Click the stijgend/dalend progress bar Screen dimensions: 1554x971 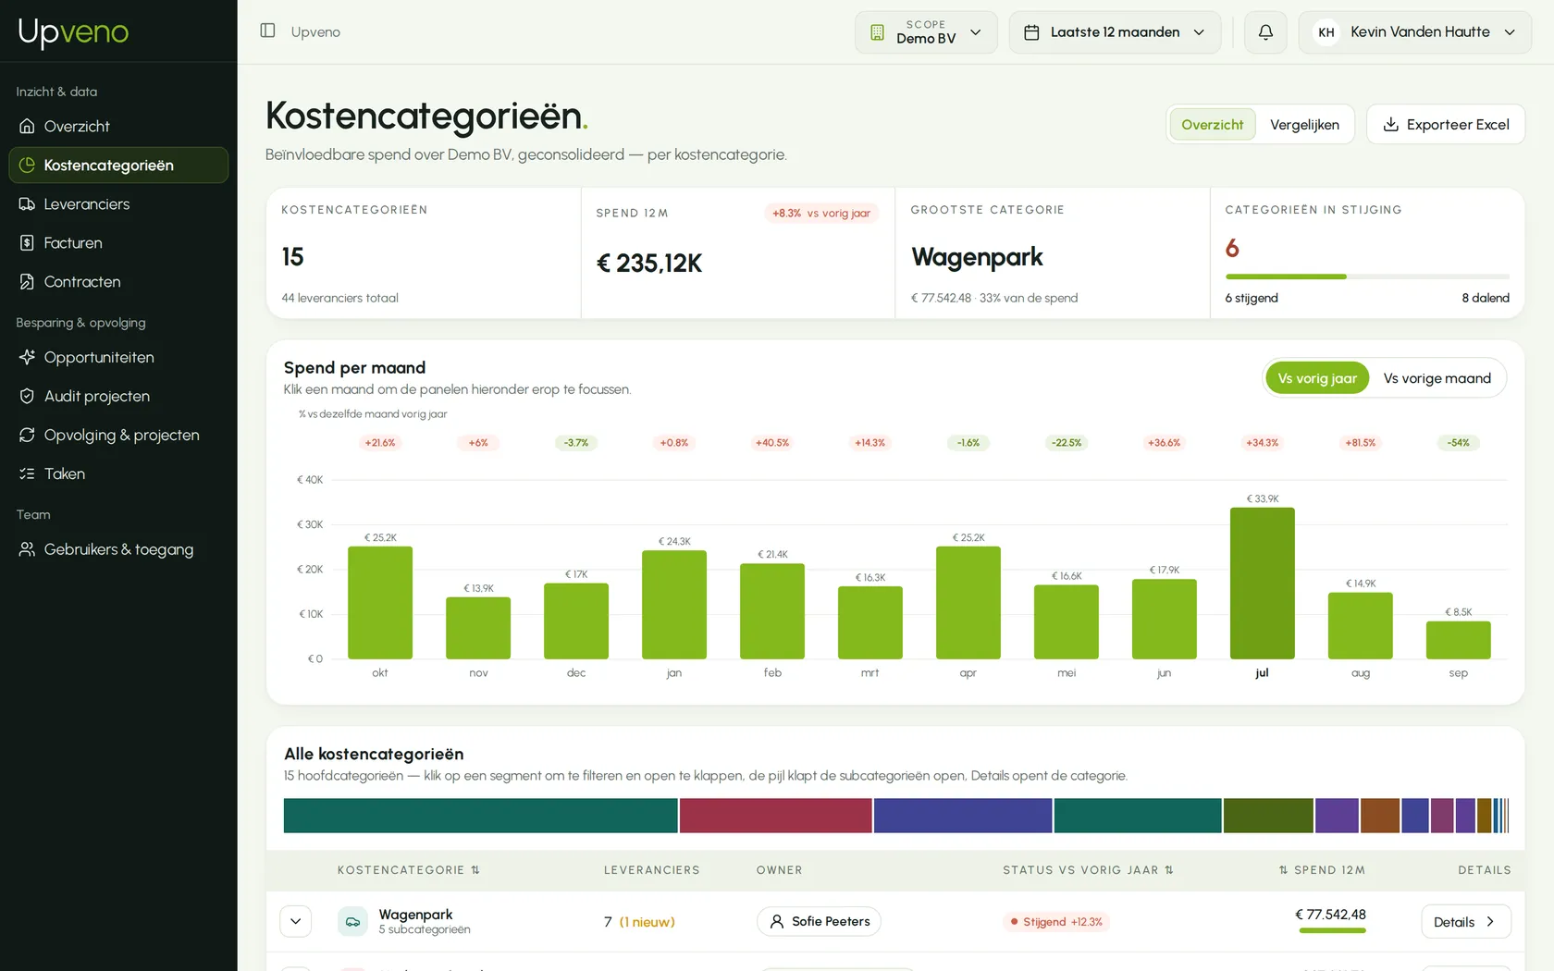point(1367,277)
